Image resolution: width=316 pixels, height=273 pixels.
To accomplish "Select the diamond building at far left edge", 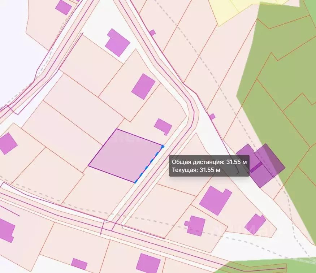I will pyautogui.click(x=8, y=143).
